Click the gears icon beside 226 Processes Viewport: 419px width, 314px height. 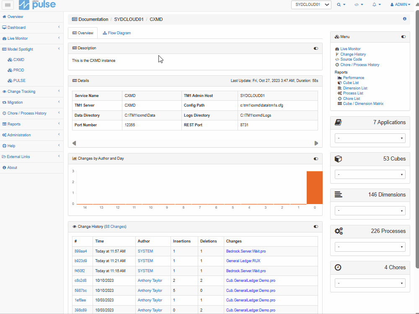[x=339, y=231]
